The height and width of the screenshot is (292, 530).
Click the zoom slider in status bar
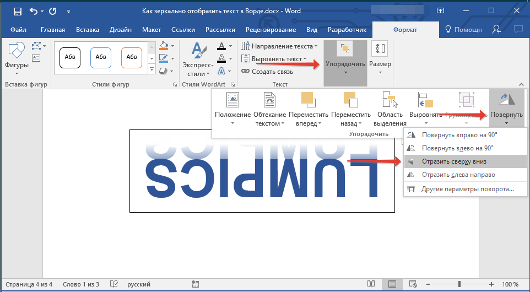pyautogui.click(x=459, y=284)
